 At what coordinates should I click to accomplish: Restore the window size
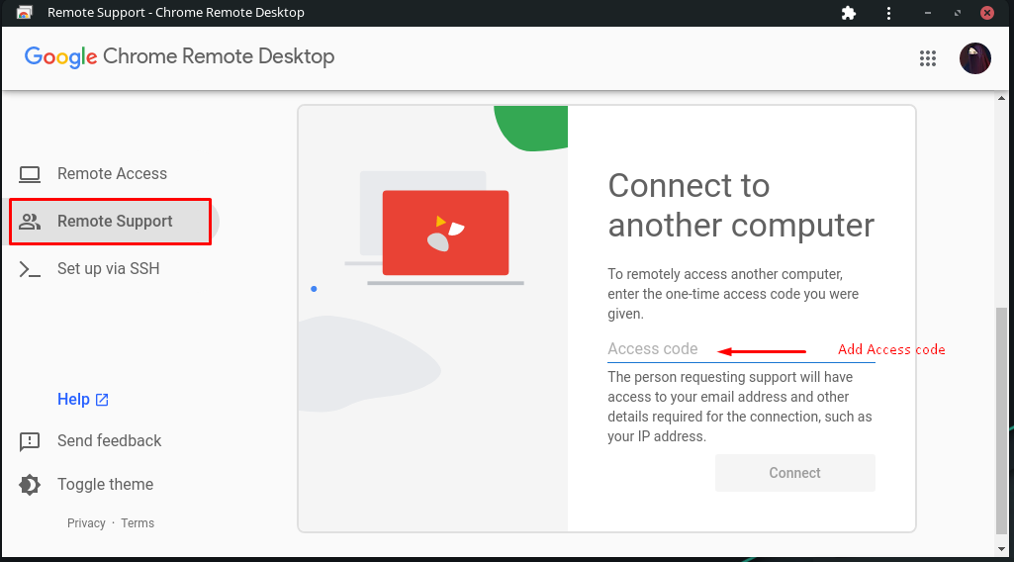coord(957,13)
